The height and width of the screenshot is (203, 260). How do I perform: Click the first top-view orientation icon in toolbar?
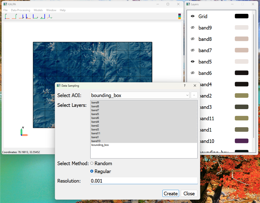pos(7,16)
